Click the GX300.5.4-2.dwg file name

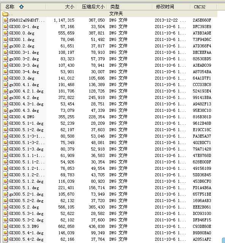click(x=26, y=240)
